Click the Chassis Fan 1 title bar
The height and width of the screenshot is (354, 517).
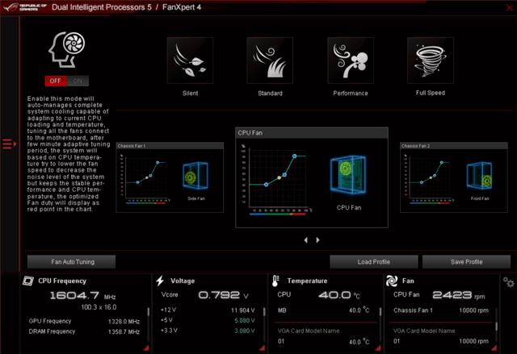(x=170, y=146)
